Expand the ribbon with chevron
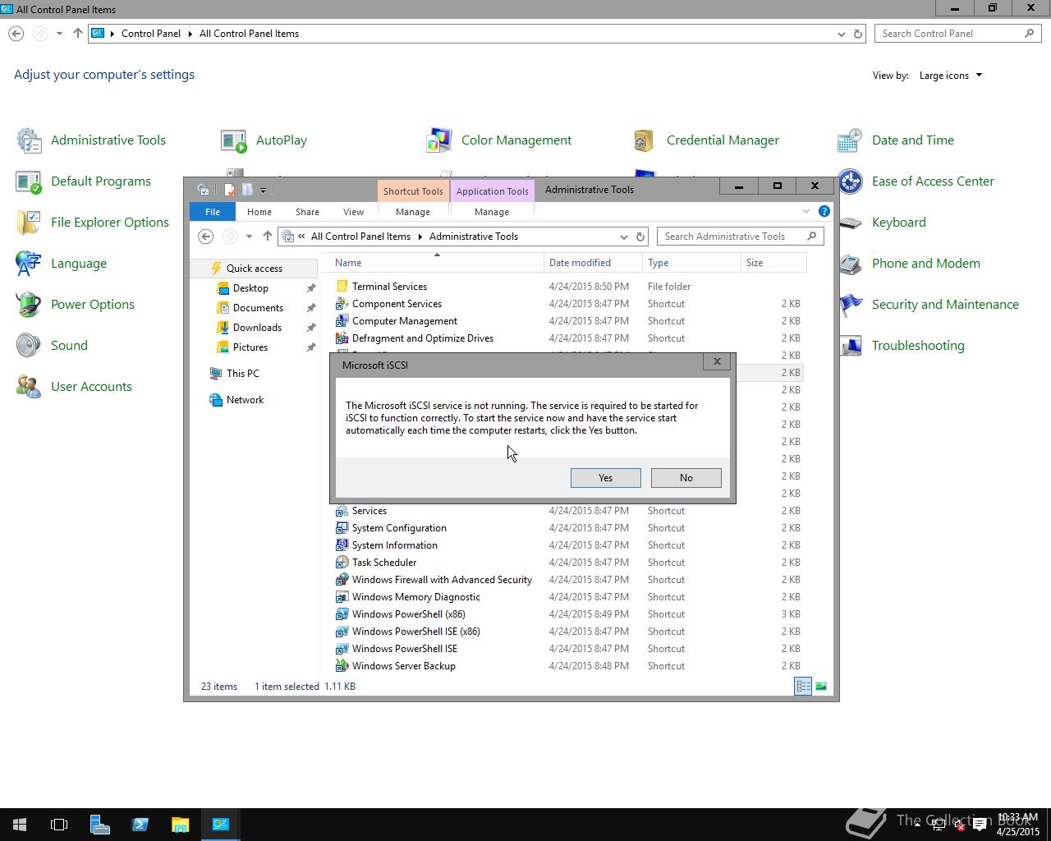The height and width of the screenshot is (841, 1051). coord(805,212)
